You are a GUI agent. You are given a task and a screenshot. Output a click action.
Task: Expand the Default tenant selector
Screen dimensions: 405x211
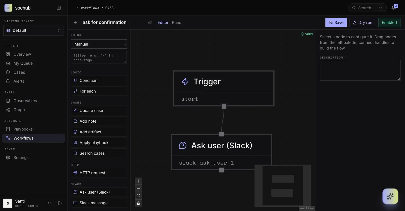click(x=33, y=30)
